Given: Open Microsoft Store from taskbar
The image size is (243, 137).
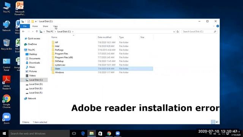Looking at the screenshot, I should (x=100, y=134).
